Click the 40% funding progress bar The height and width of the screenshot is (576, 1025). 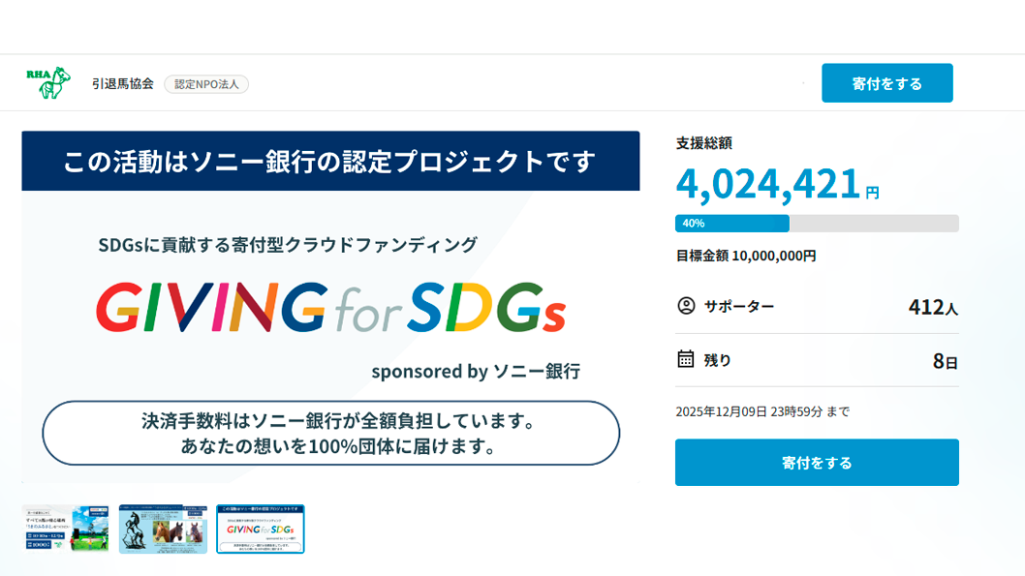pyautogui.click(x=817, y=224)
